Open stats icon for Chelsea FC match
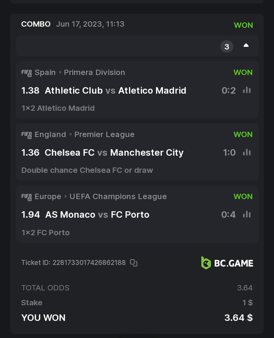This screenshot has width=274, height=338. click(x=247, y=152)
